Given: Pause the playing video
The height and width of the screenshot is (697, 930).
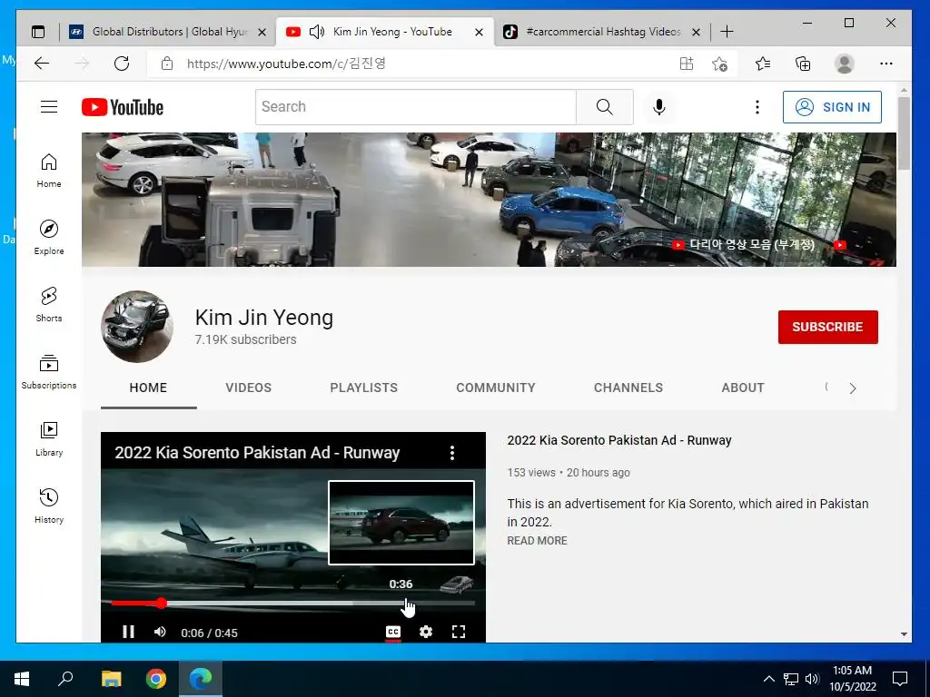Looking at the screenshot, I should coord(128,632).
